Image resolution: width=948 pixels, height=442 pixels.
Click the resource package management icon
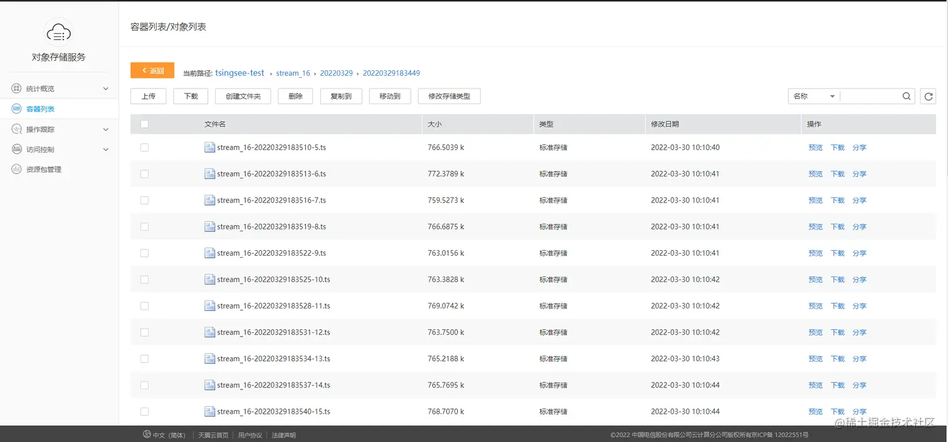16,169
